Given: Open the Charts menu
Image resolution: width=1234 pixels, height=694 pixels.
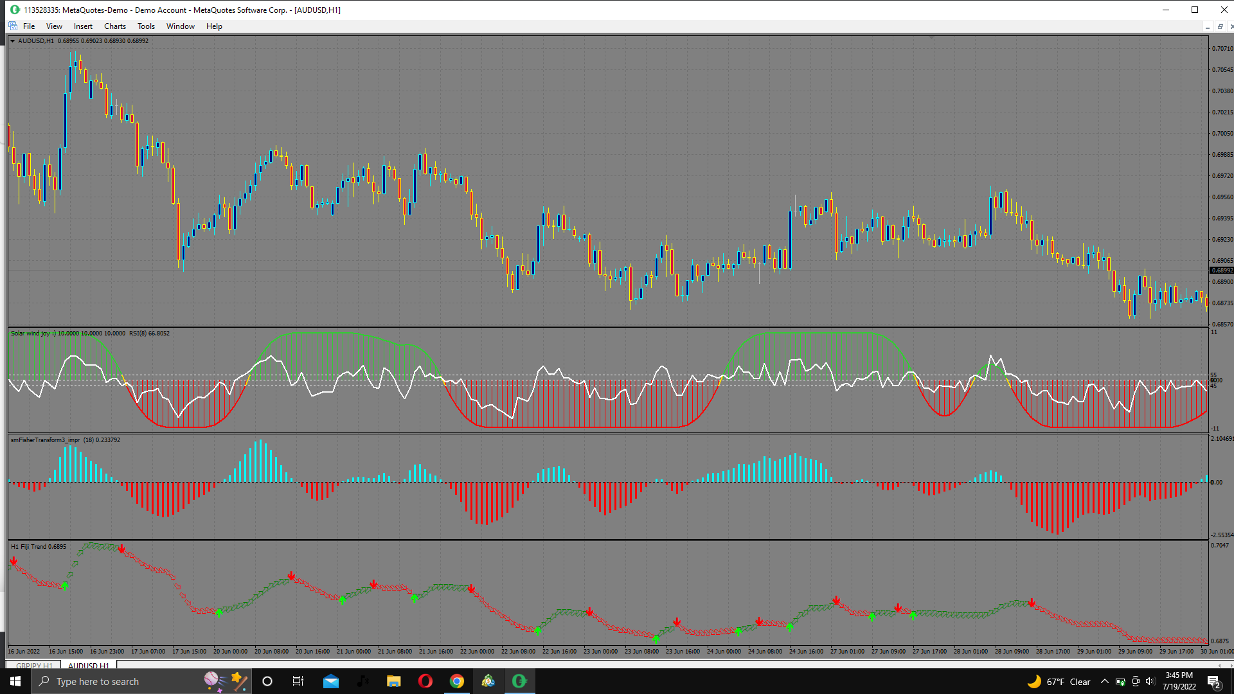Looking at the screenshot, I should coord(114,26).
